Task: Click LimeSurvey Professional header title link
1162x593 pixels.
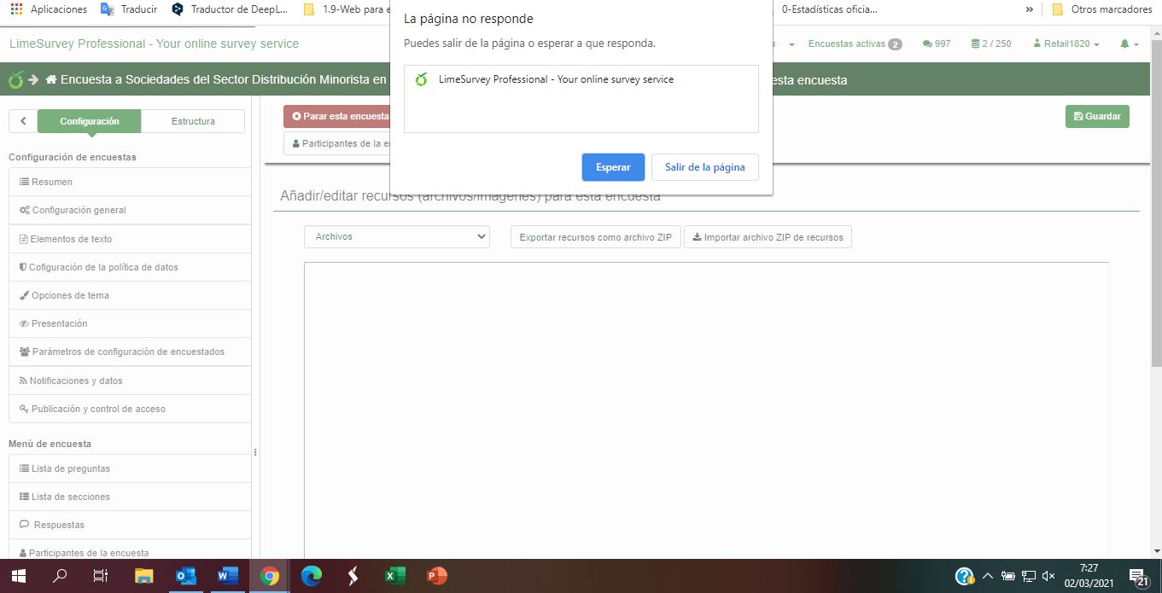Action: click(154, 44)
